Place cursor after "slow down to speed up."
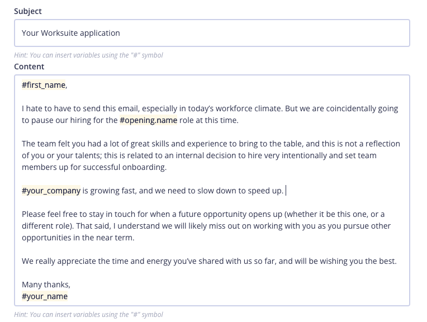Viewport: 427px width, 322px height. coord(285,191)
